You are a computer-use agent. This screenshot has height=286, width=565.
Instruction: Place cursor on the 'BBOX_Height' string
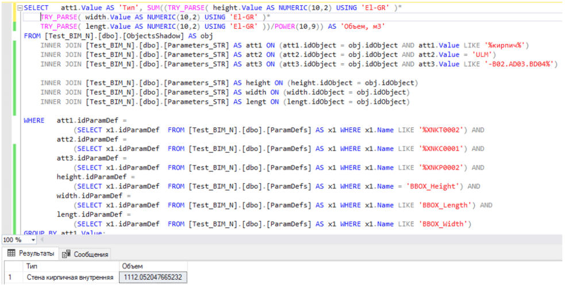(432, 186)
